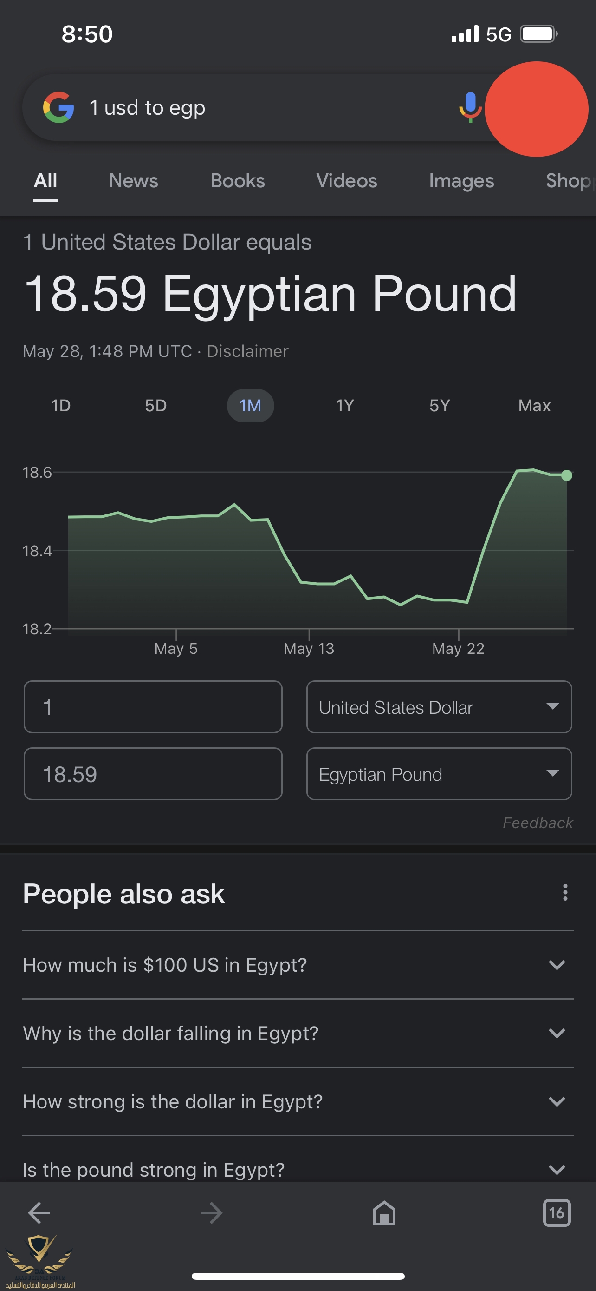Select the 1D chart range
The image size is (596, 1291).
pos(61,405)
